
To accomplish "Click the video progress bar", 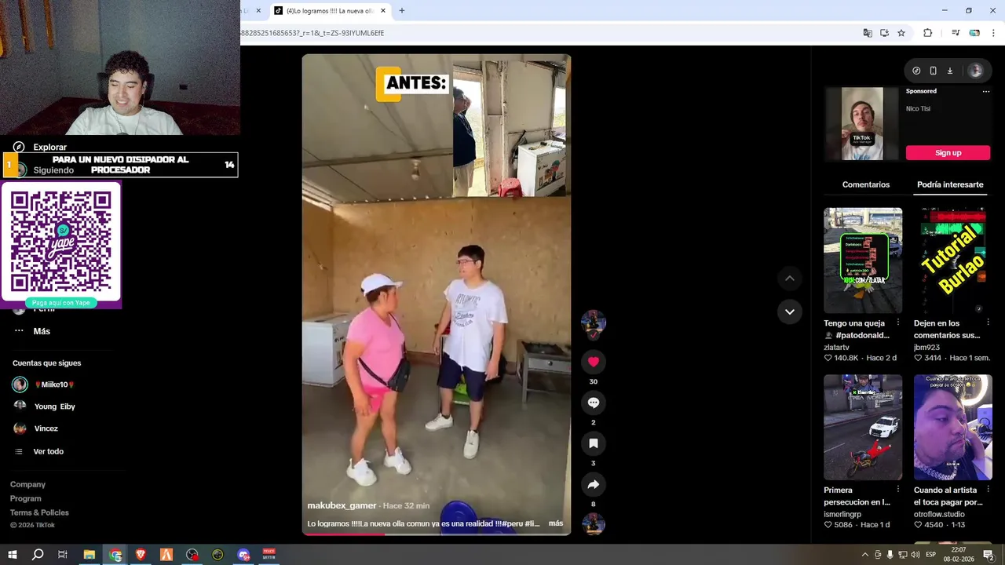I will [x=436, y=534].
